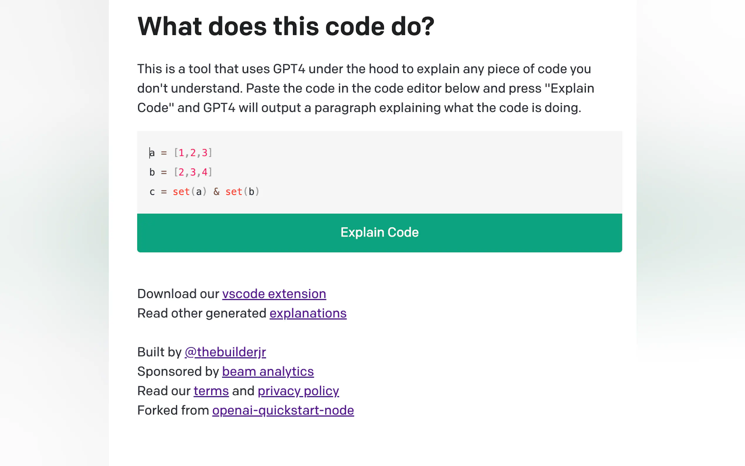Screen dimensions: 745x466
Task: Follow the generated explanations link
Action: click(308, 313)
